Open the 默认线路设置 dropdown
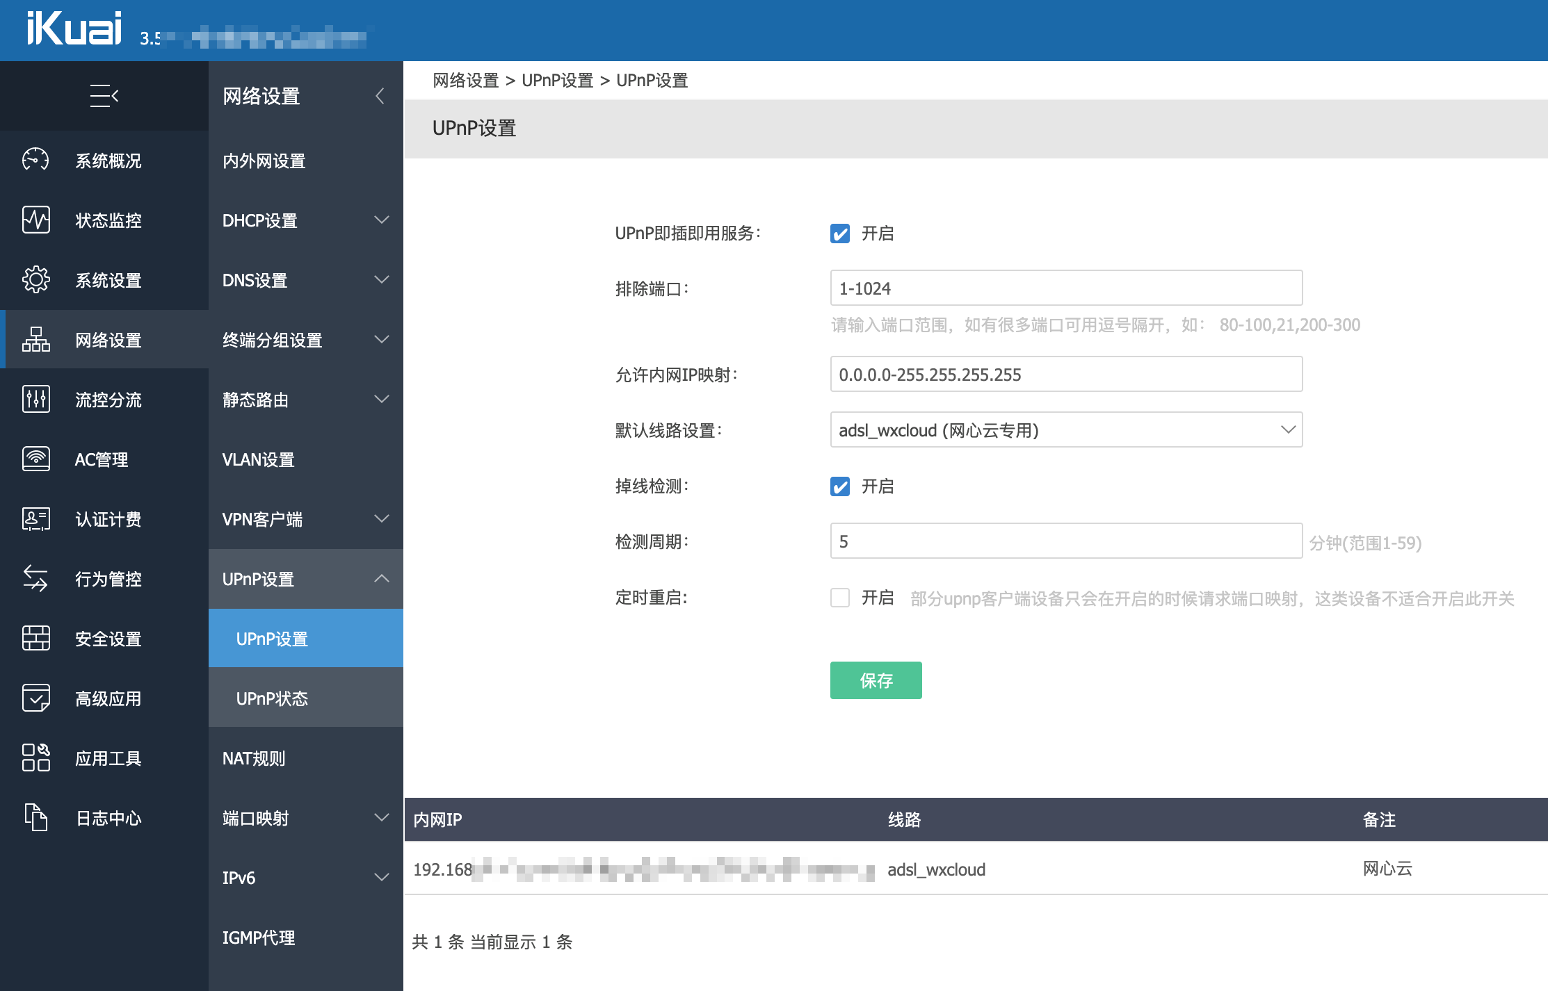1548x991 pixels. point(1065,430)
